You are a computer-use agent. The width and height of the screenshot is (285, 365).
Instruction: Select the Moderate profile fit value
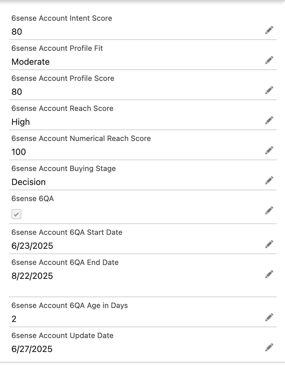tap(30, 62)
